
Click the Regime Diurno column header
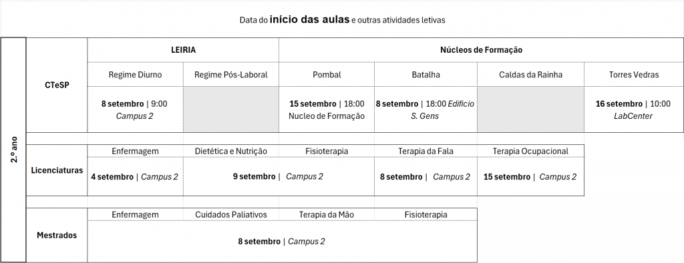click(135, 75)
